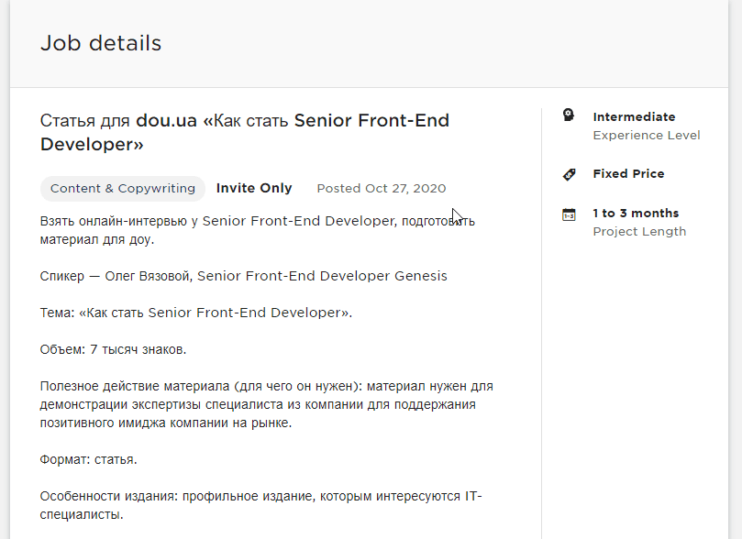742x539 pixels.
Task: Select the Content & Copywriting category tag
Action: [123, 189]
